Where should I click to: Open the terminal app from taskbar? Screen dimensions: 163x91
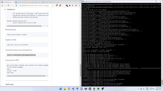pyautogui.click(x=86, y=89)
